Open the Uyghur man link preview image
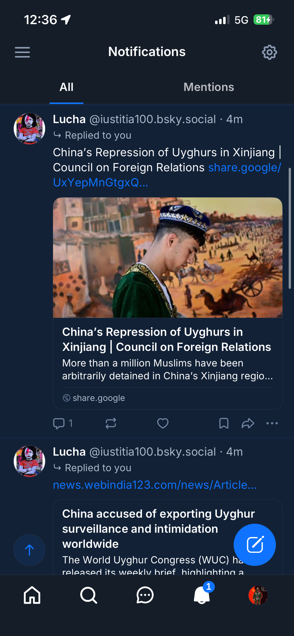294x636 pixels. pos(168,257)
